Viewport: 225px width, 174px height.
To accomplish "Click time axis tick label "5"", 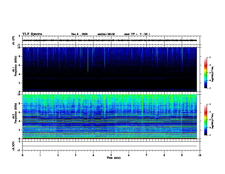I will (111, 155).
